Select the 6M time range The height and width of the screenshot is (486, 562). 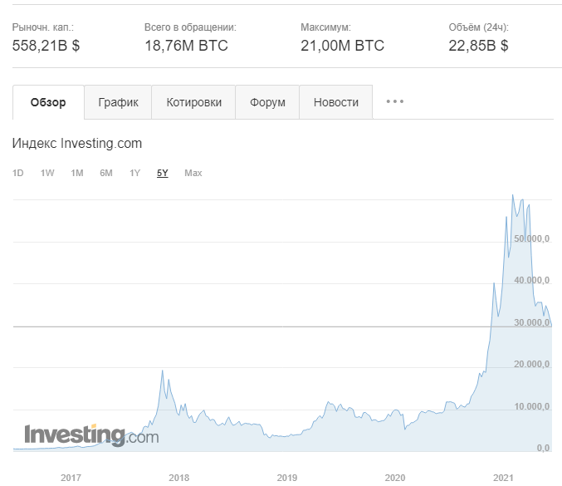pyautogui.click(x=106, y=173)
